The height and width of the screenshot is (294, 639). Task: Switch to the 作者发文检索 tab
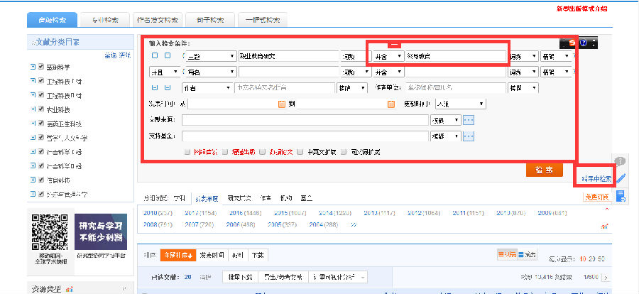pos(158,20)
